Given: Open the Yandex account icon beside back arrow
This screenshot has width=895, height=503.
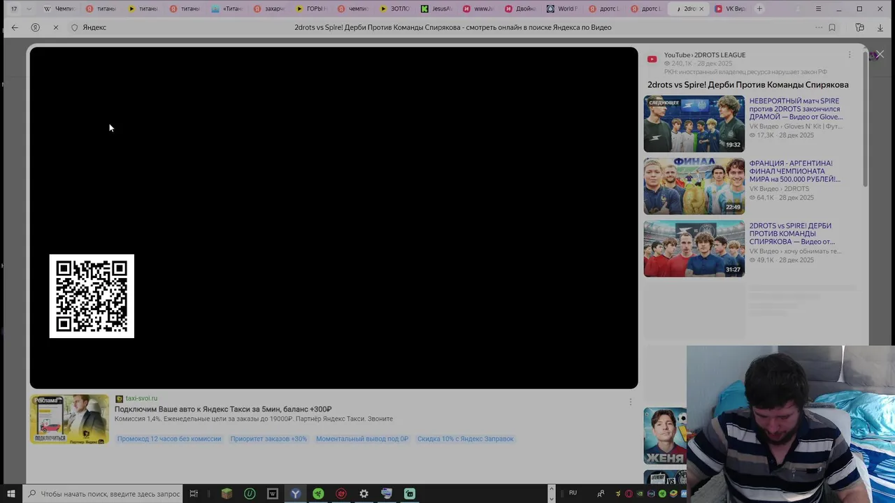Looking at the screenshot, I should [35, 27].
